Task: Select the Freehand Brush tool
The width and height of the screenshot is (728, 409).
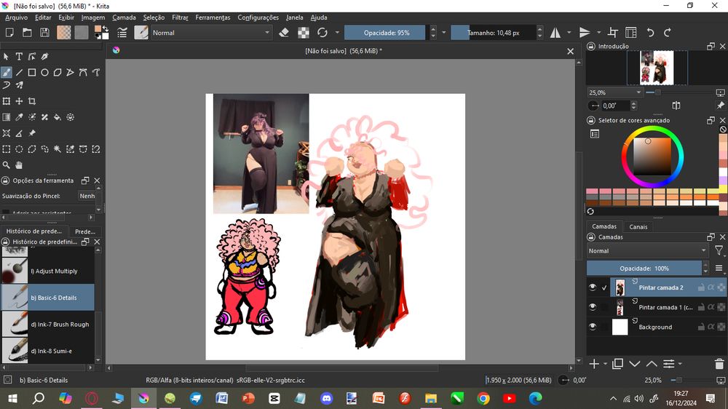Action: 6,73
